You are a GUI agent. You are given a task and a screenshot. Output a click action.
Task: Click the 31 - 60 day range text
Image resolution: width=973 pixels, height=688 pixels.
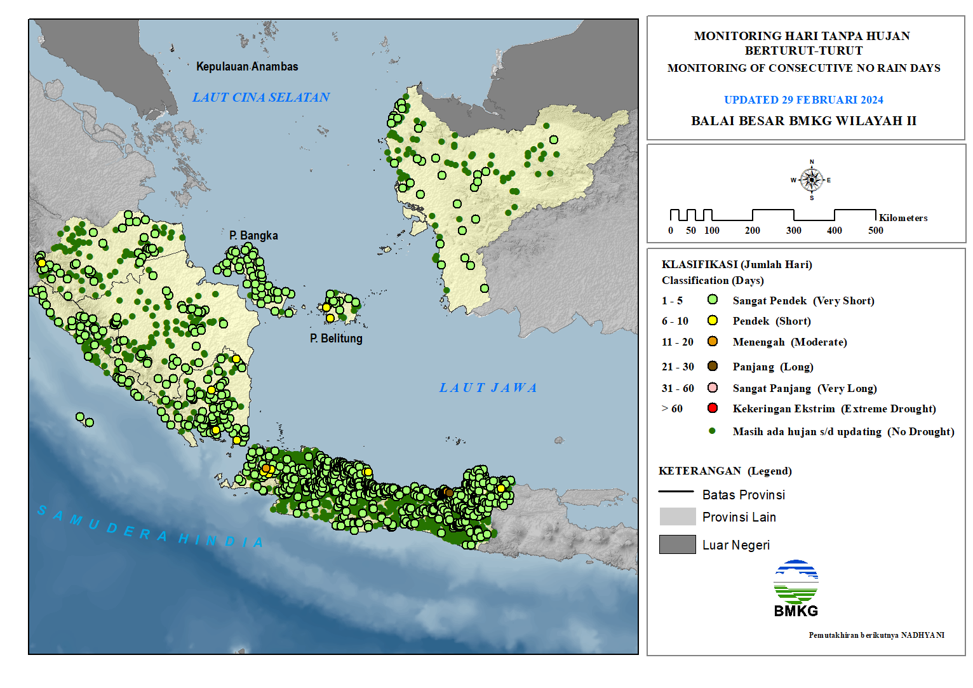[x=678, y=388]
